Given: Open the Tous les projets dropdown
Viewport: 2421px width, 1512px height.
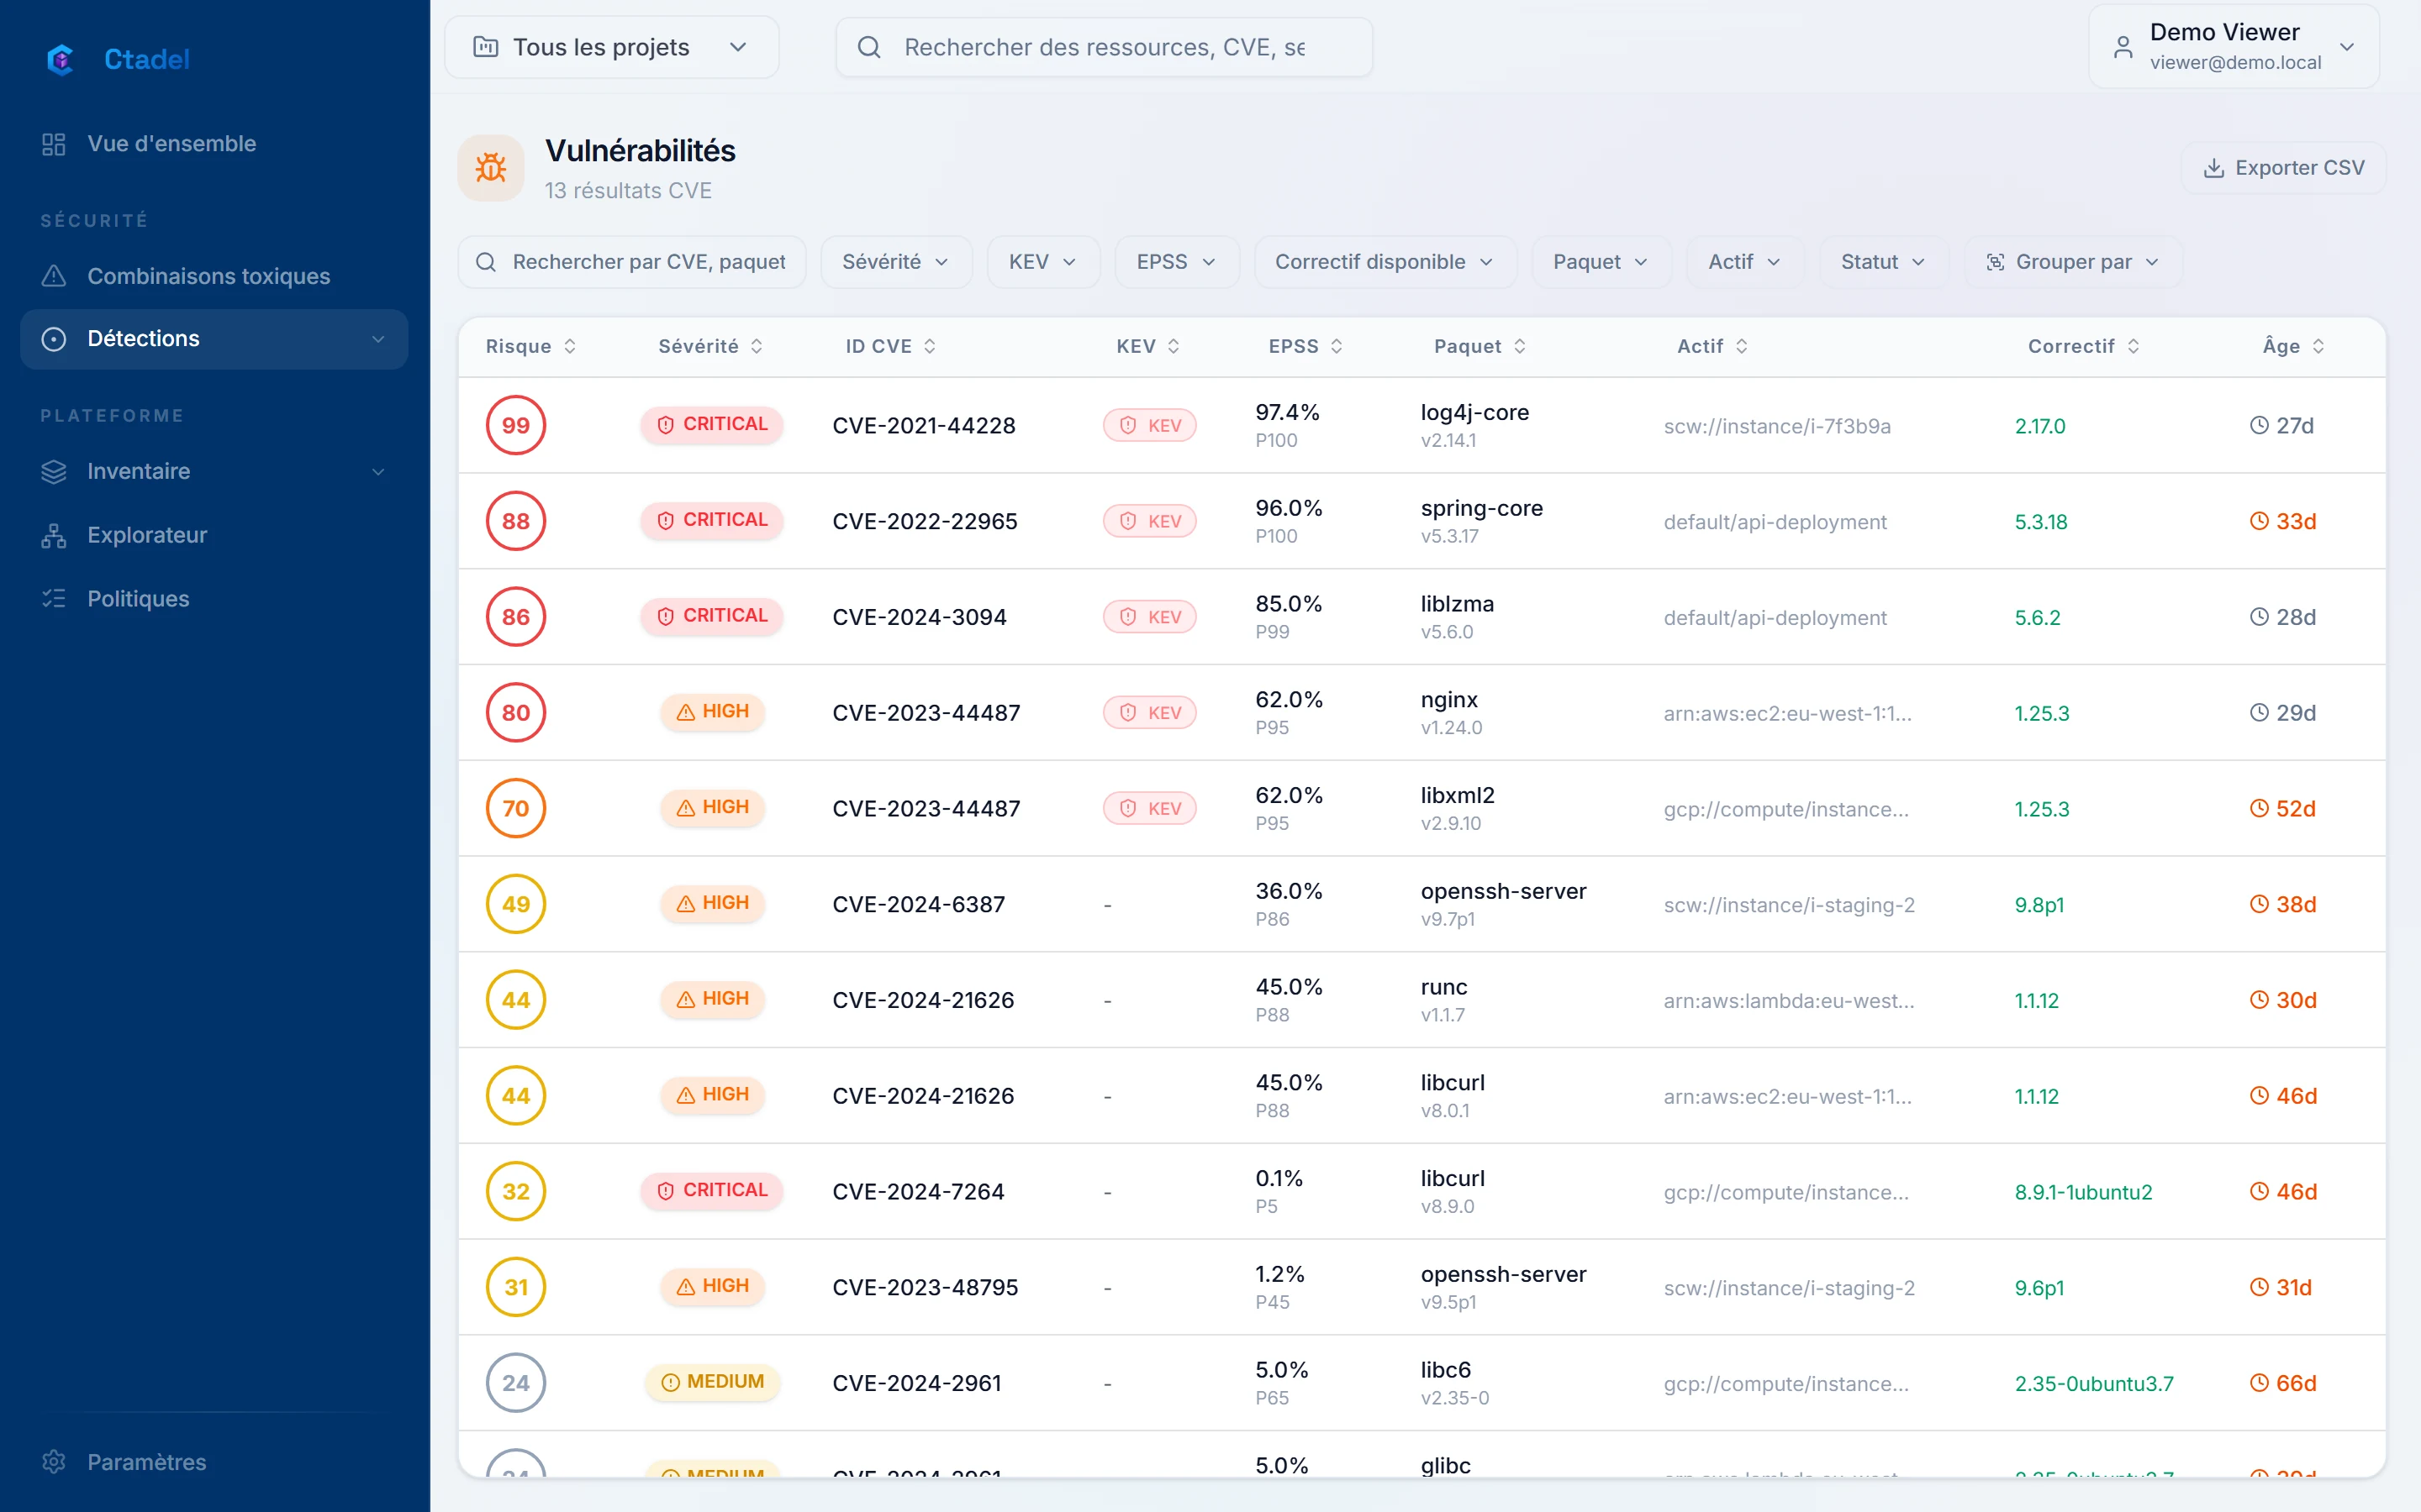Looking at the screenshot, I should click(x=611, y=47).
